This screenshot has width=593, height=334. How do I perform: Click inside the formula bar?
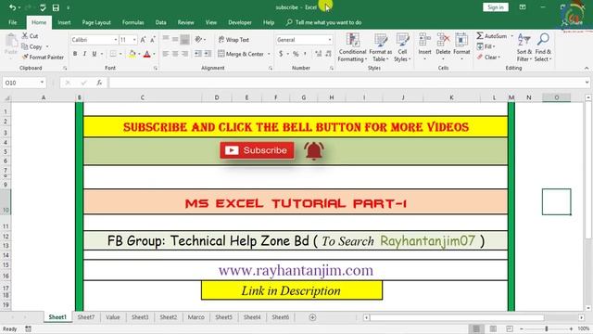tap(347, 83)
